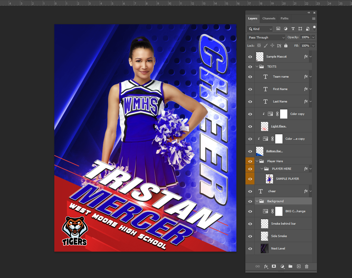This screenshot has width=352, height=278.
Task: Click Delete layer trash icon
Action: pyautogui.click(x=307, y=266)
